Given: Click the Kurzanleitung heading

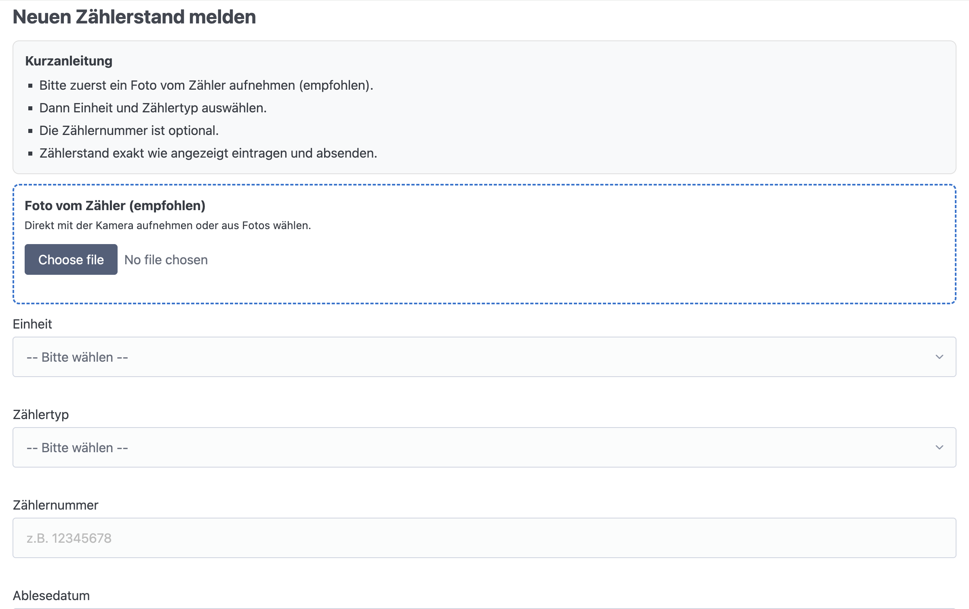Looking at the screenshot, I should tap(69, 61).
